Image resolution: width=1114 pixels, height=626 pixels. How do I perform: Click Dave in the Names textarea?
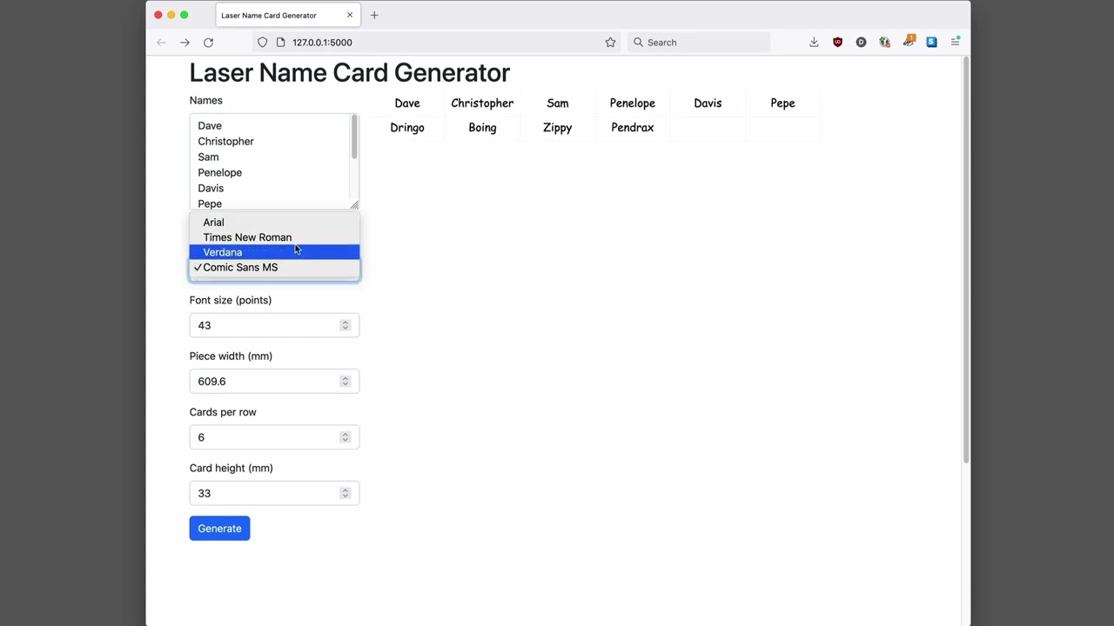tap(210, 126)
